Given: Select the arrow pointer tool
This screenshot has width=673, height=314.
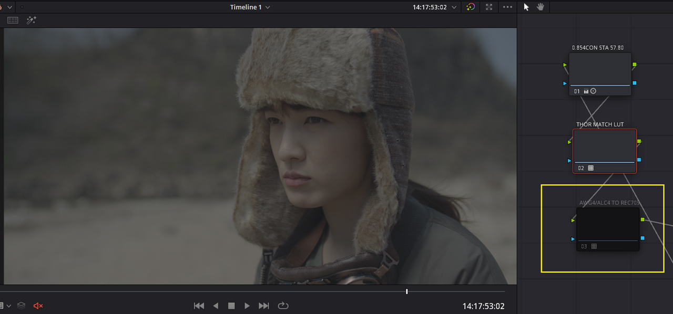Looking at the screenshot, I should (526, 7).
